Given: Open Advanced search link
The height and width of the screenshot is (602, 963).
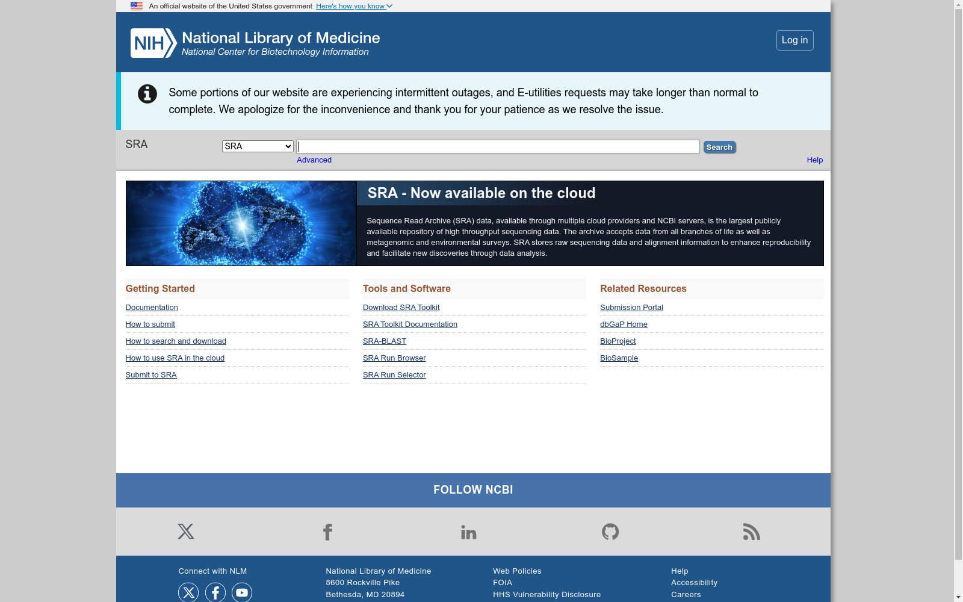Looking at the screenshot, I should [x=314, y=160].
